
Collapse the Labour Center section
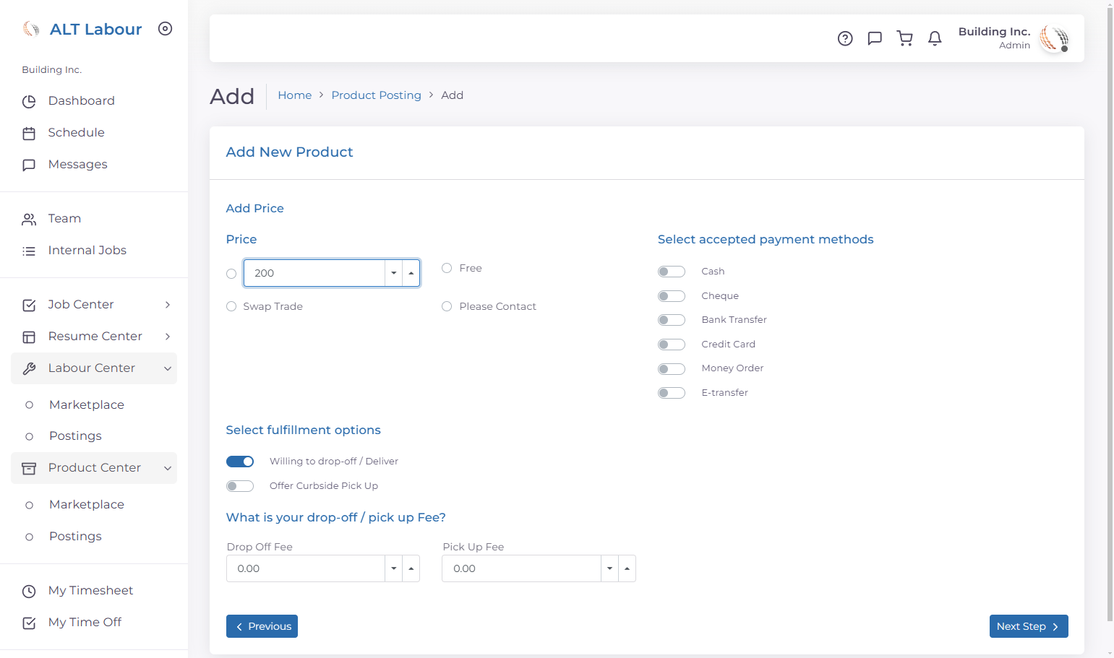(94, 368)
